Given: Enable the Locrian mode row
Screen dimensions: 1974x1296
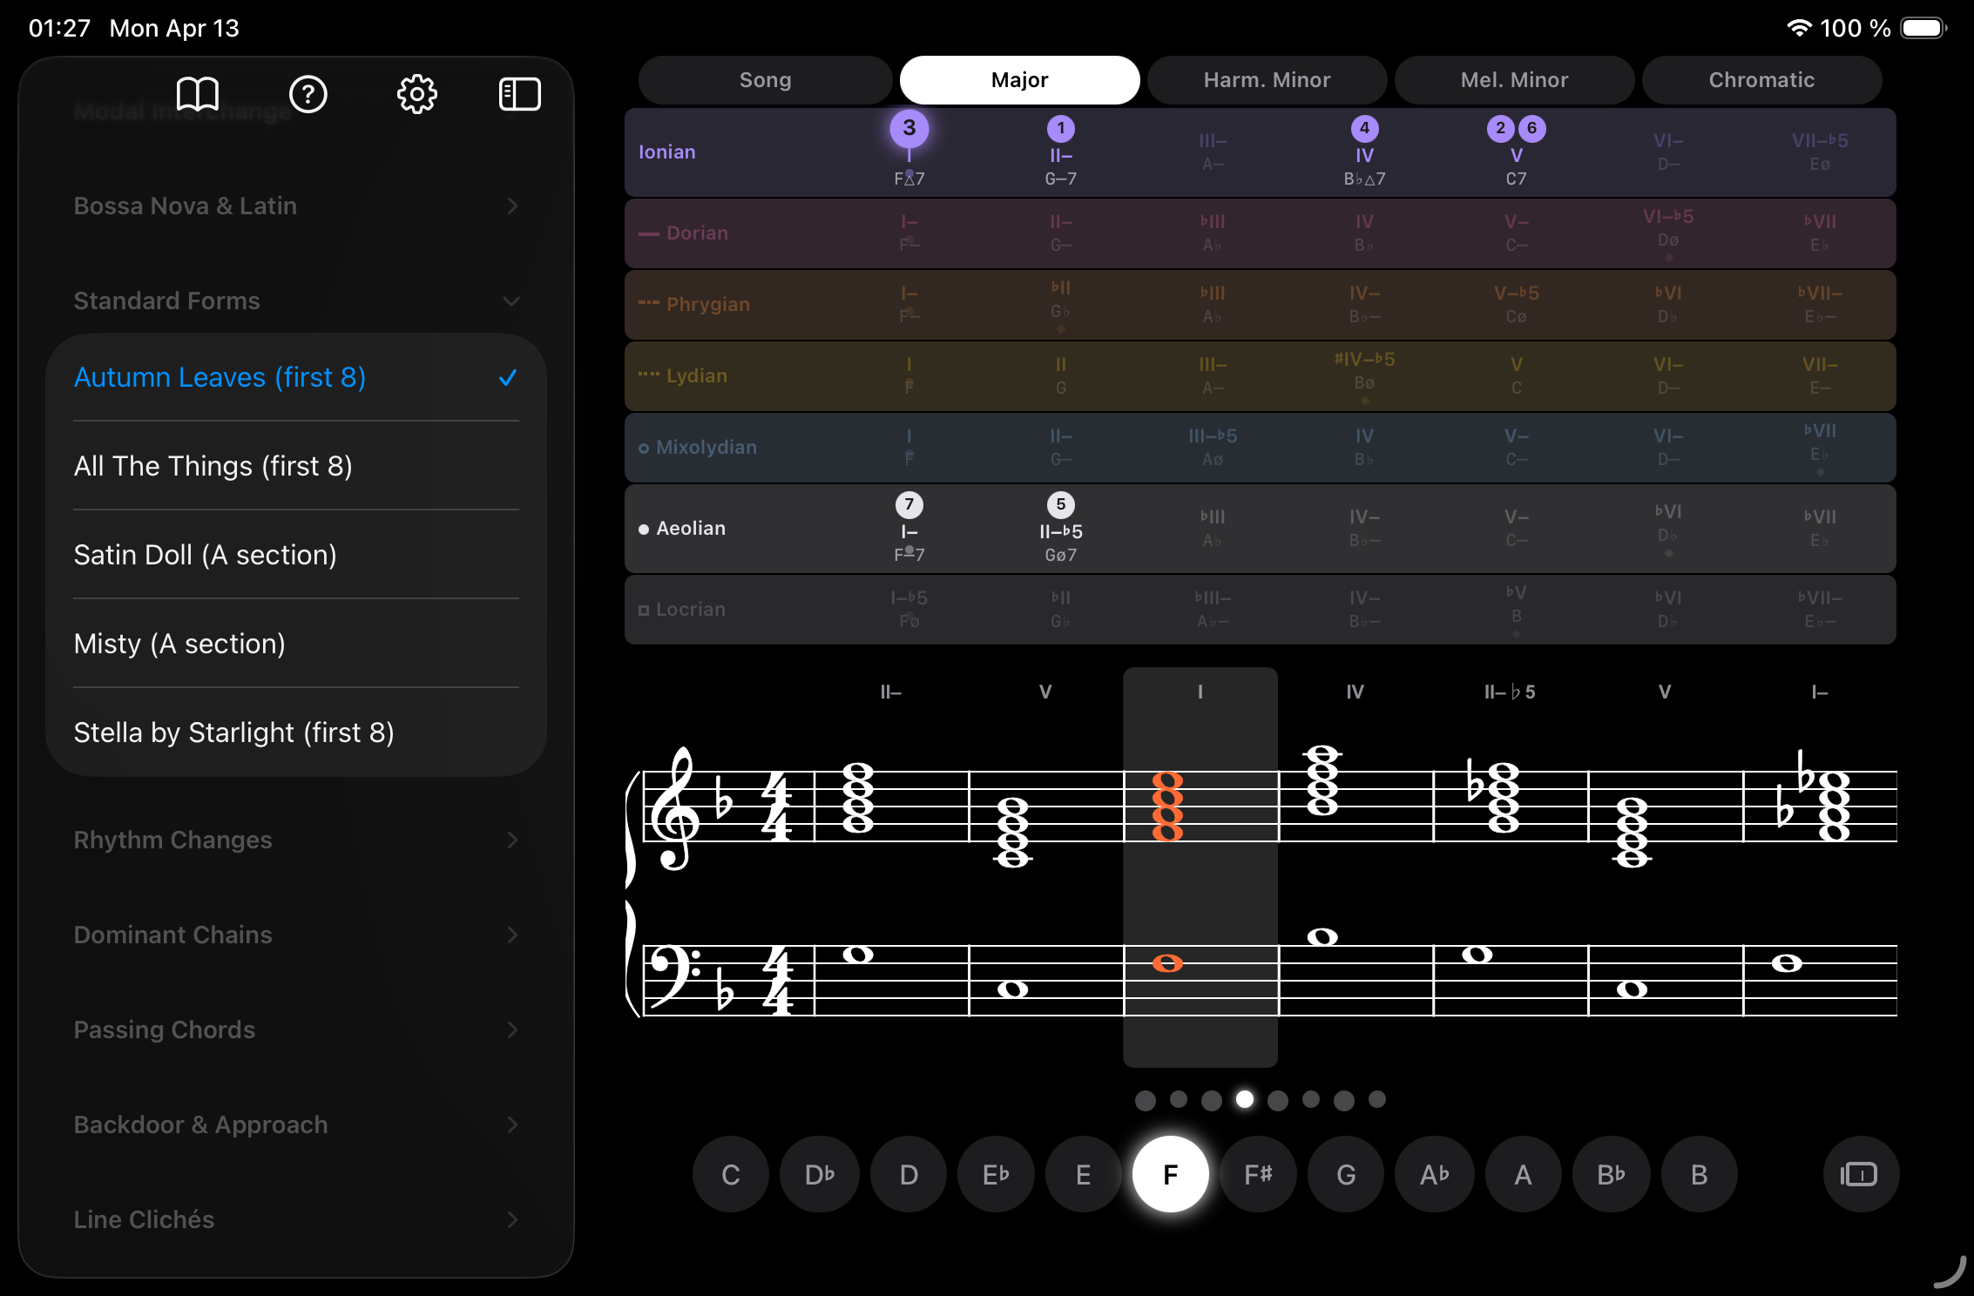Looking at the screenshot, I should pyautogui.click(x=688, y=609).
